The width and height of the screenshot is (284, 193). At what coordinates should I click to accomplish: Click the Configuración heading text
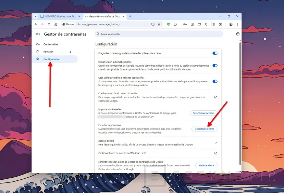[106, 44]
